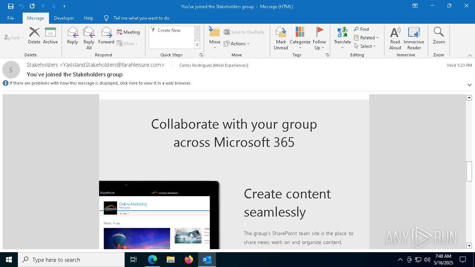Click the SharePoint tablet screenshot image
This screenshot has height=267, width=475.
click(160, 215)
